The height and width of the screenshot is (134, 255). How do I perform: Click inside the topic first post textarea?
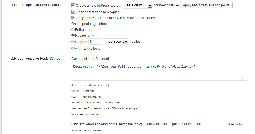(x=159, y=72)
